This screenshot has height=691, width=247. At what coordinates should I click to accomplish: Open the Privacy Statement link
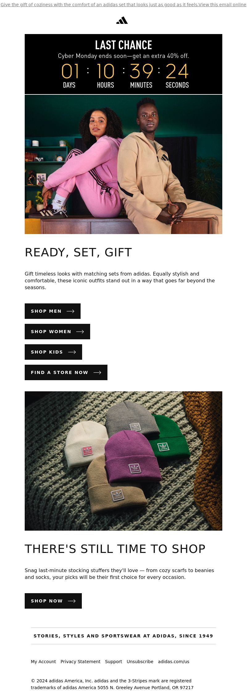click(80, 662)
